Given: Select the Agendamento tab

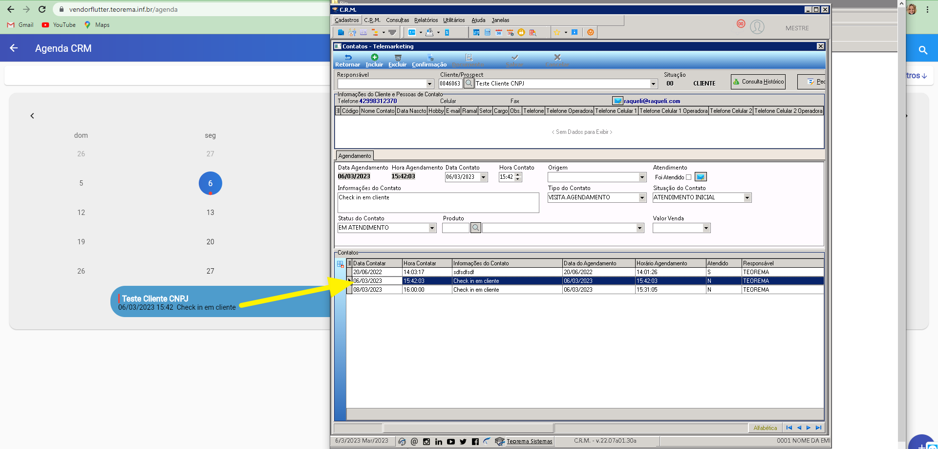Looking at the screenshot, I should 355,156.
